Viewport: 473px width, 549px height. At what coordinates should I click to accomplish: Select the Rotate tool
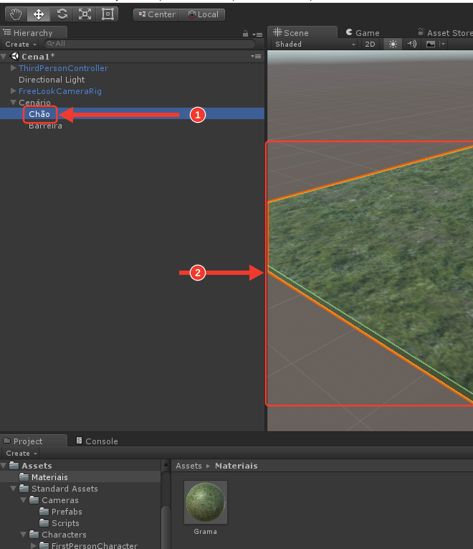(x=62, y=14)
